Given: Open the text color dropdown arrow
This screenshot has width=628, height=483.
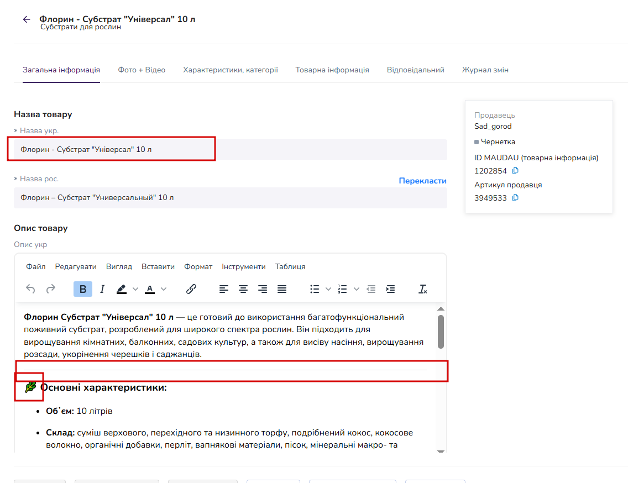Looking at the screenshot, I should pos(164,289).
